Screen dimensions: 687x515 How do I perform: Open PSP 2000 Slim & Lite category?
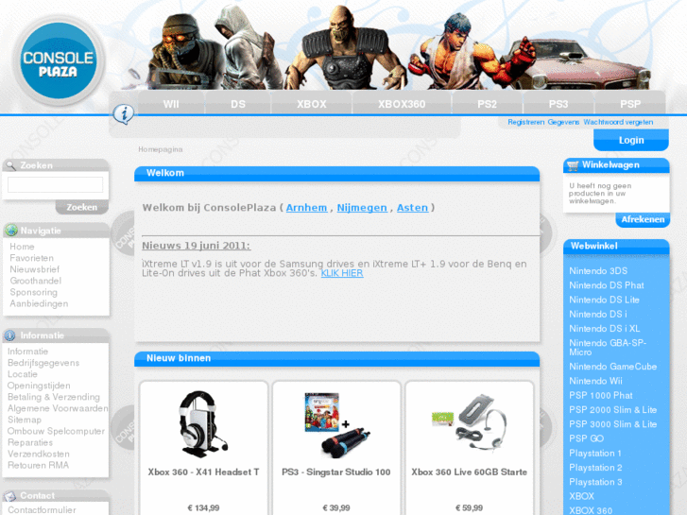point(612,410)
